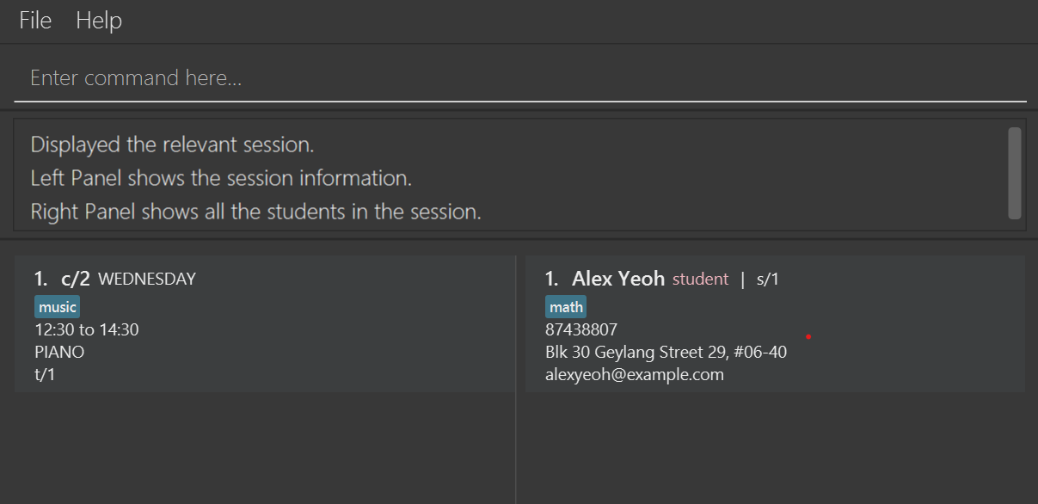Click the result box scrollbar thumb
This screenshot has width=1038, height=504.
1015,172
